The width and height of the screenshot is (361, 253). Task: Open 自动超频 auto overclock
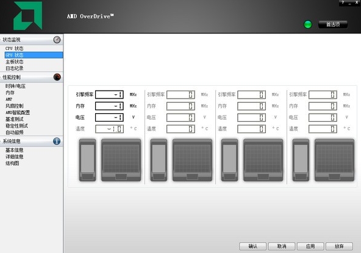click(15, 133)
